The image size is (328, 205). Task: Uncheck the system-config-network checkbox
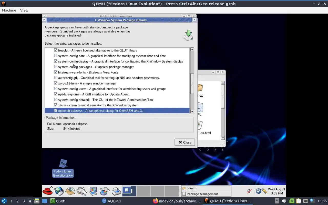[56, 100]
